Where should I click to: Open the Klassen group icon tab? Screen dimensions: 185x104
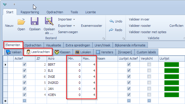coord(57,52)
